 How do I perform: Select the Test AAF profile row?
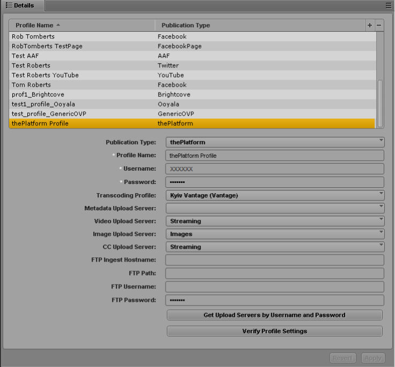pos(193,56)
